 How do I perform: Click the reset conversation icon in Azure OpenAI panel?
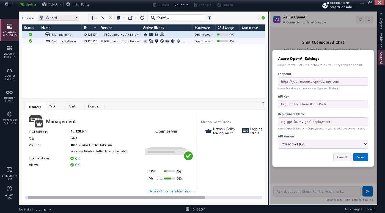pyautogui.click(x=360, y=20)
